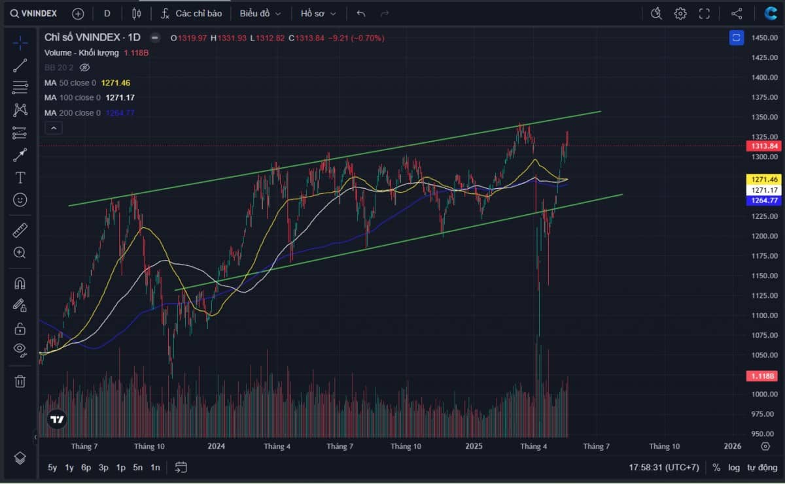Share the chart with the share icon

737,13
